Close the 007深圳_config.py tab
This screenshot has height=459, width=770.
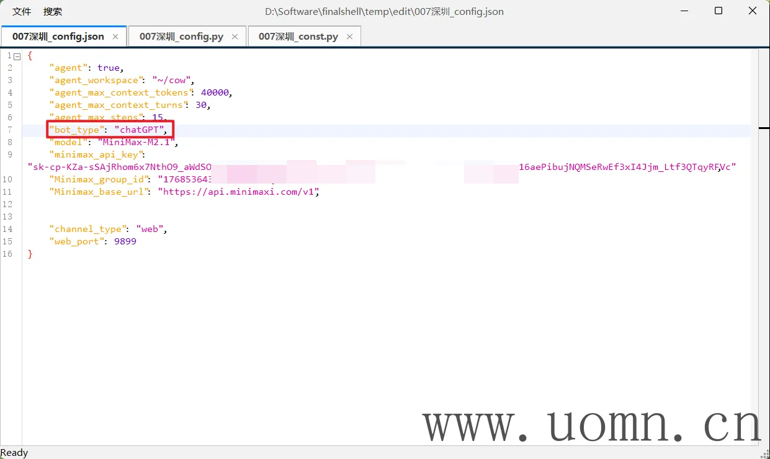[x=235, y=37]
